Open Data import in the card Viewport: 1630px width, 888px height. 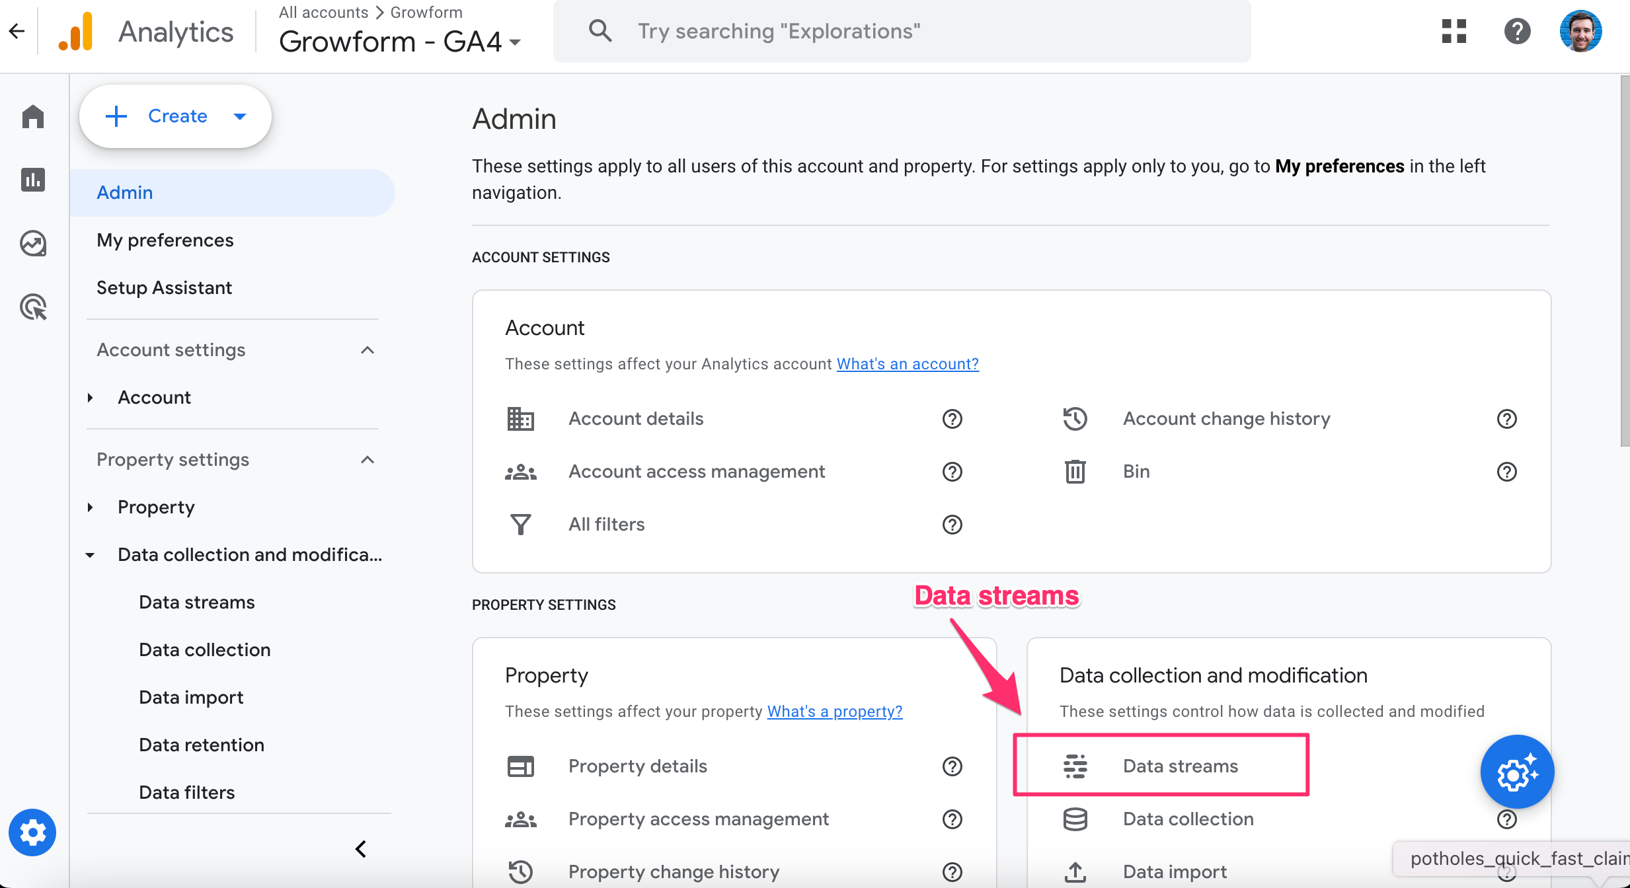[x=1175, y=872]
